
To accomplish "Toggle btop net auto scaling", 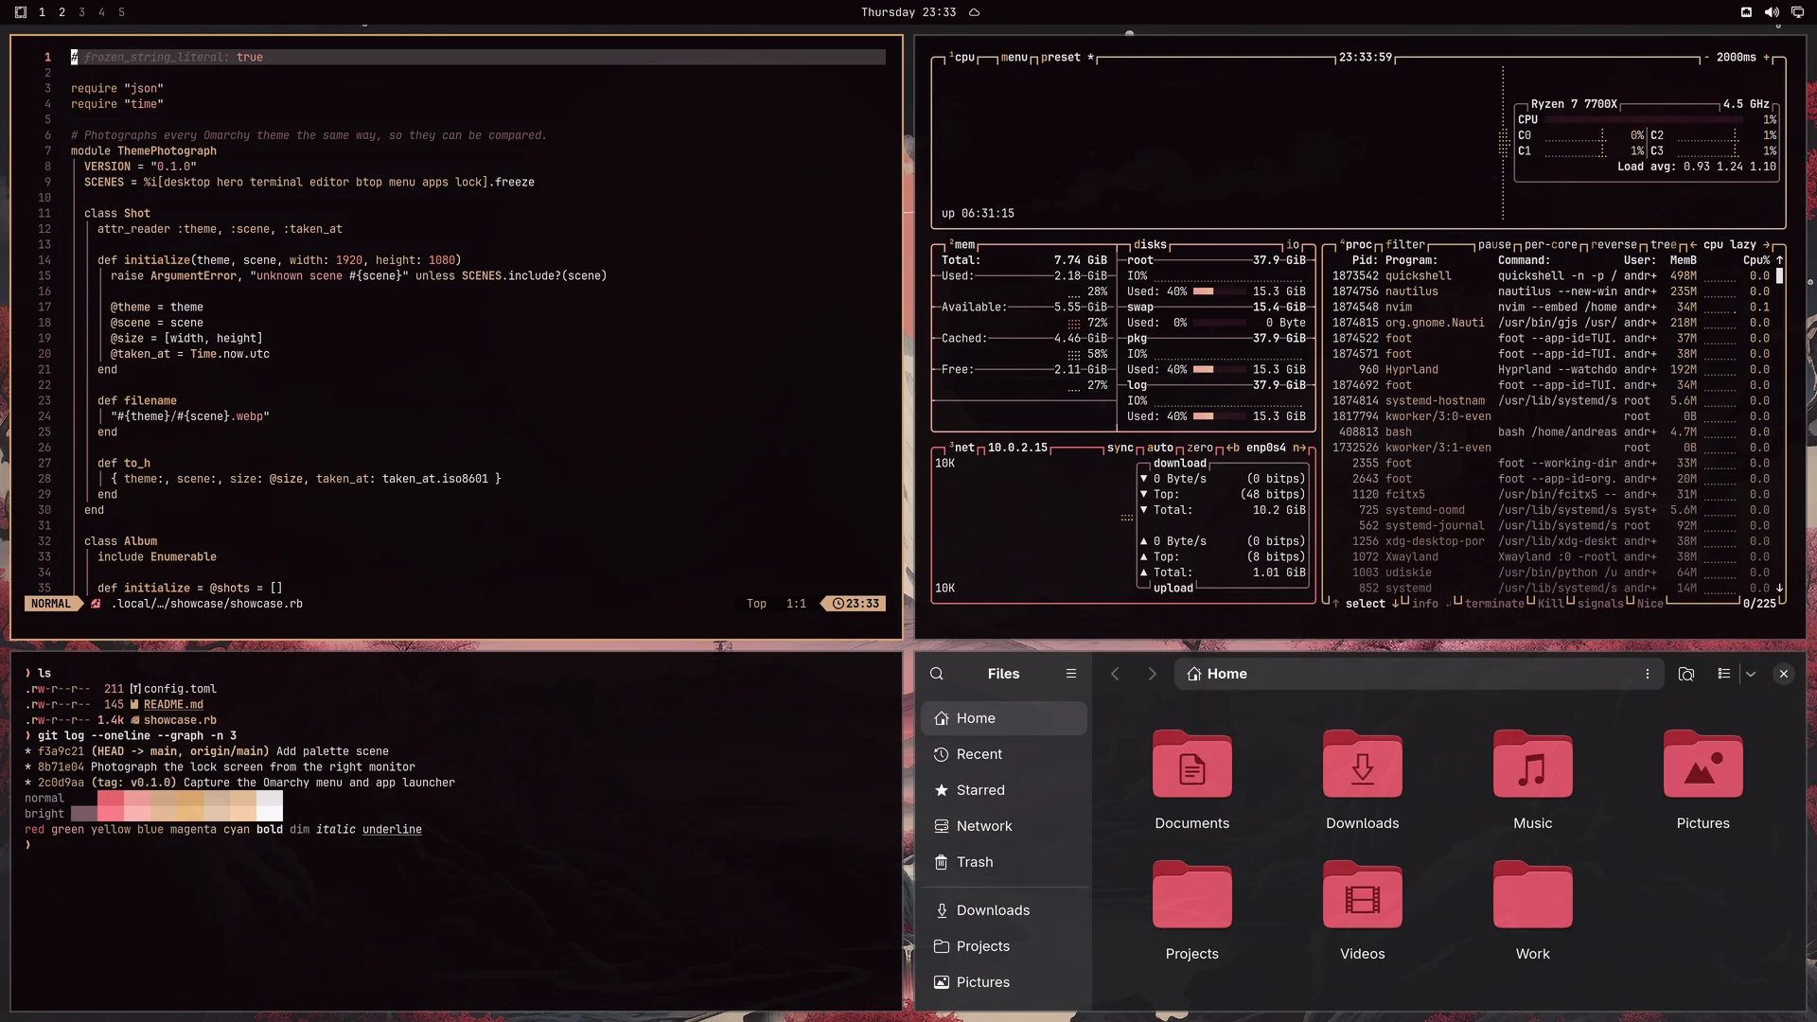I will click(1160, 449).
